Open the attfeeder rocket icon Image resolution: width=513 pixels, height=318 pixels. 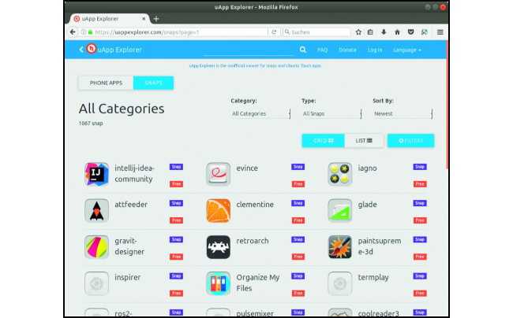pyautogui.click(x=96, y=211)
